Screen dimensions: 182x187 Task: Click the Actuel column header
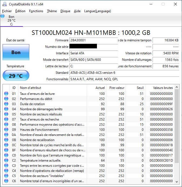[x=97, y=88]
